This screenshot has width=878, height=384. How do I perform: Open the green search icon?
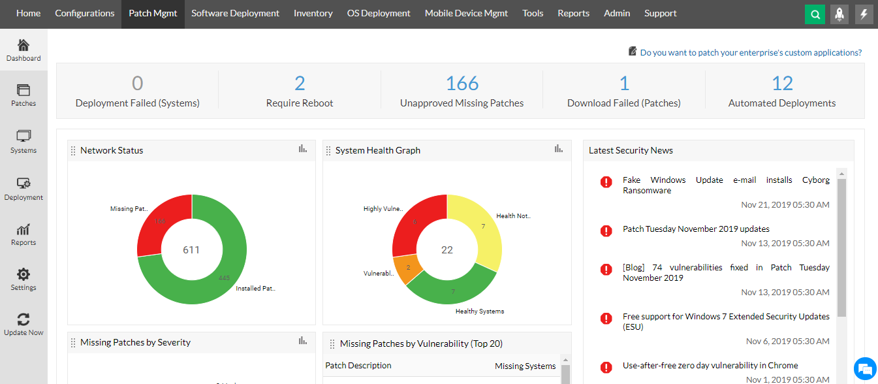pos(814,14)
